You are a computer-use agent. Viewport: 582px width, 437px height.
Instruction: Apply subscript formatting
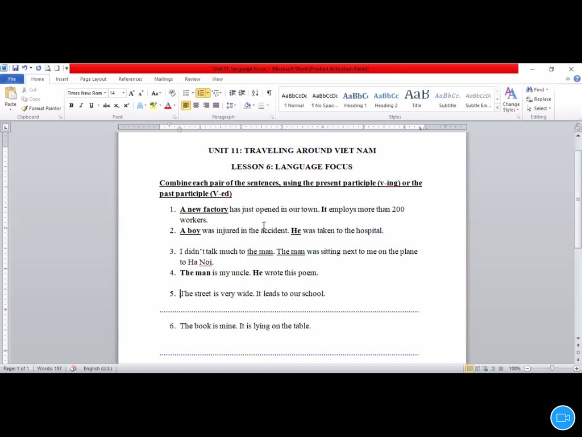pyautogui.click(x=117, y=105)
